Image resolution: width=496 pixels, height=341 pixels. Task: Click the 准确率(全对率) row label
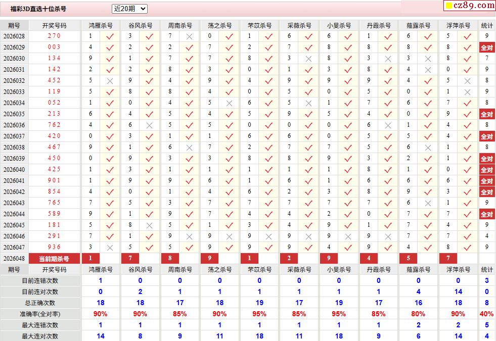point(40,314)
